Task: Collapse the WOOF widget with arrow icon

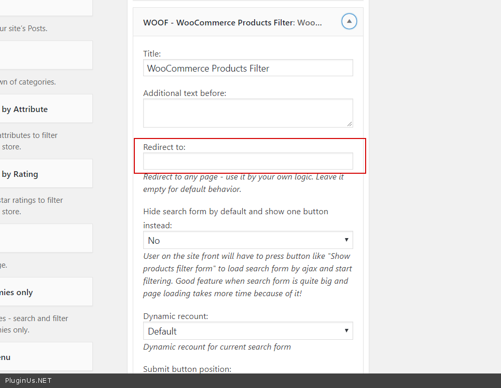Action: pos(349,21)
